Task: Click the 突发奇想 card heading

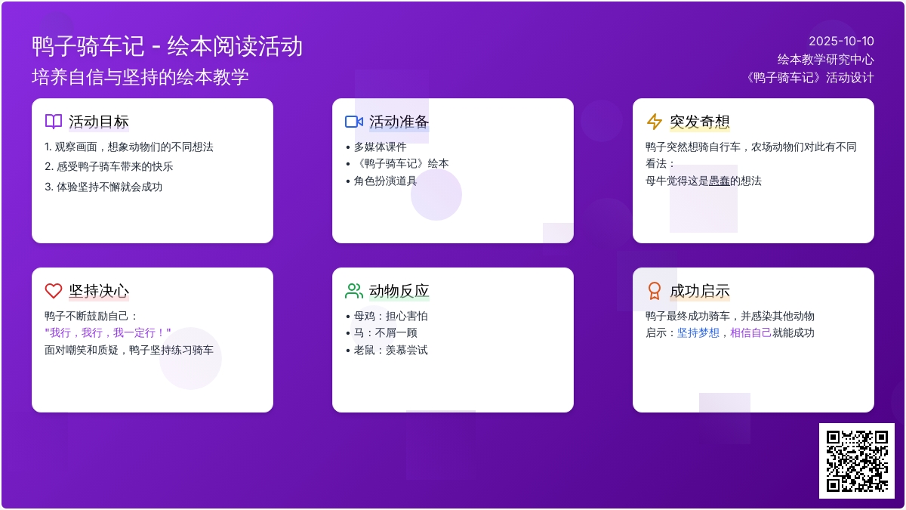Action: tap(700, 122)
